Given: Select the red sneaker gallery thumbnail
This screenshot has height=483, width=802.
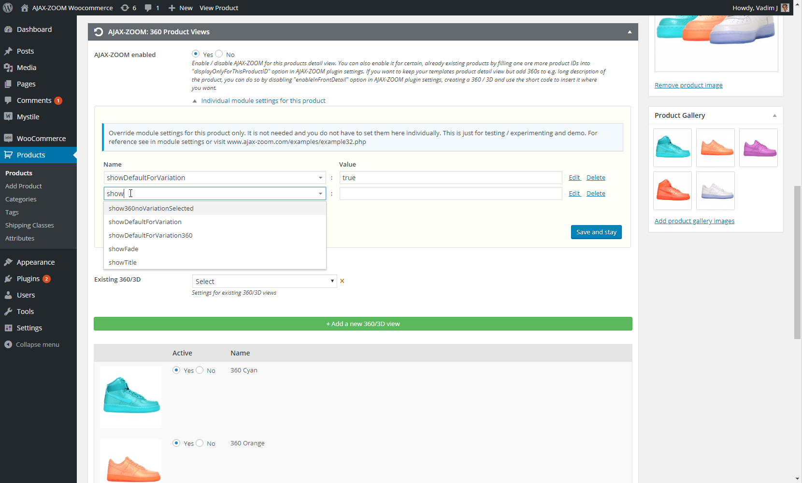Looking at the screenshot, I should click(673, 191).
